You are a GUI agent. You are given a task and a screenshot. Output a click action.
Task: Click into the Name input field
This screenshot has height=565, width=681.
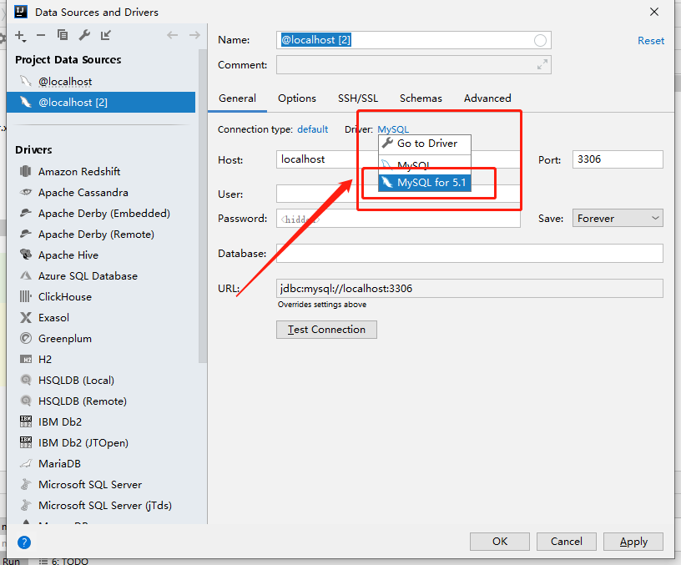(413, 40)
